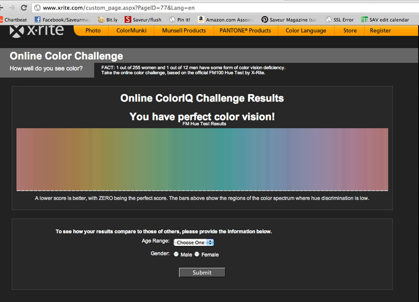This screenshot has width=419, height=302.
Task: Click the Pin it! bookmarklet
Action: click(180, 20)
